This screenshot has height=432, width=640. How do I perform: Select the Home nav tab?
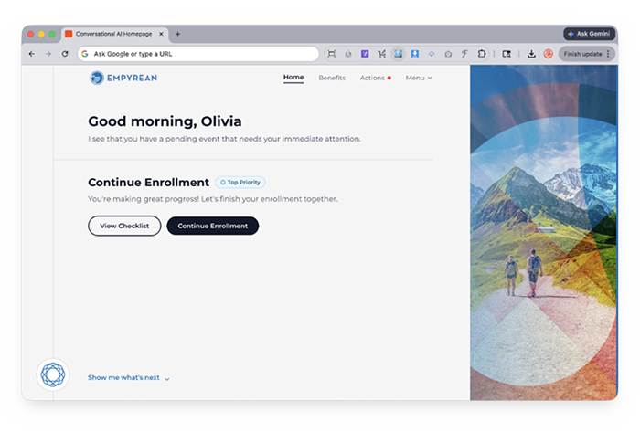tap(293, 78)
